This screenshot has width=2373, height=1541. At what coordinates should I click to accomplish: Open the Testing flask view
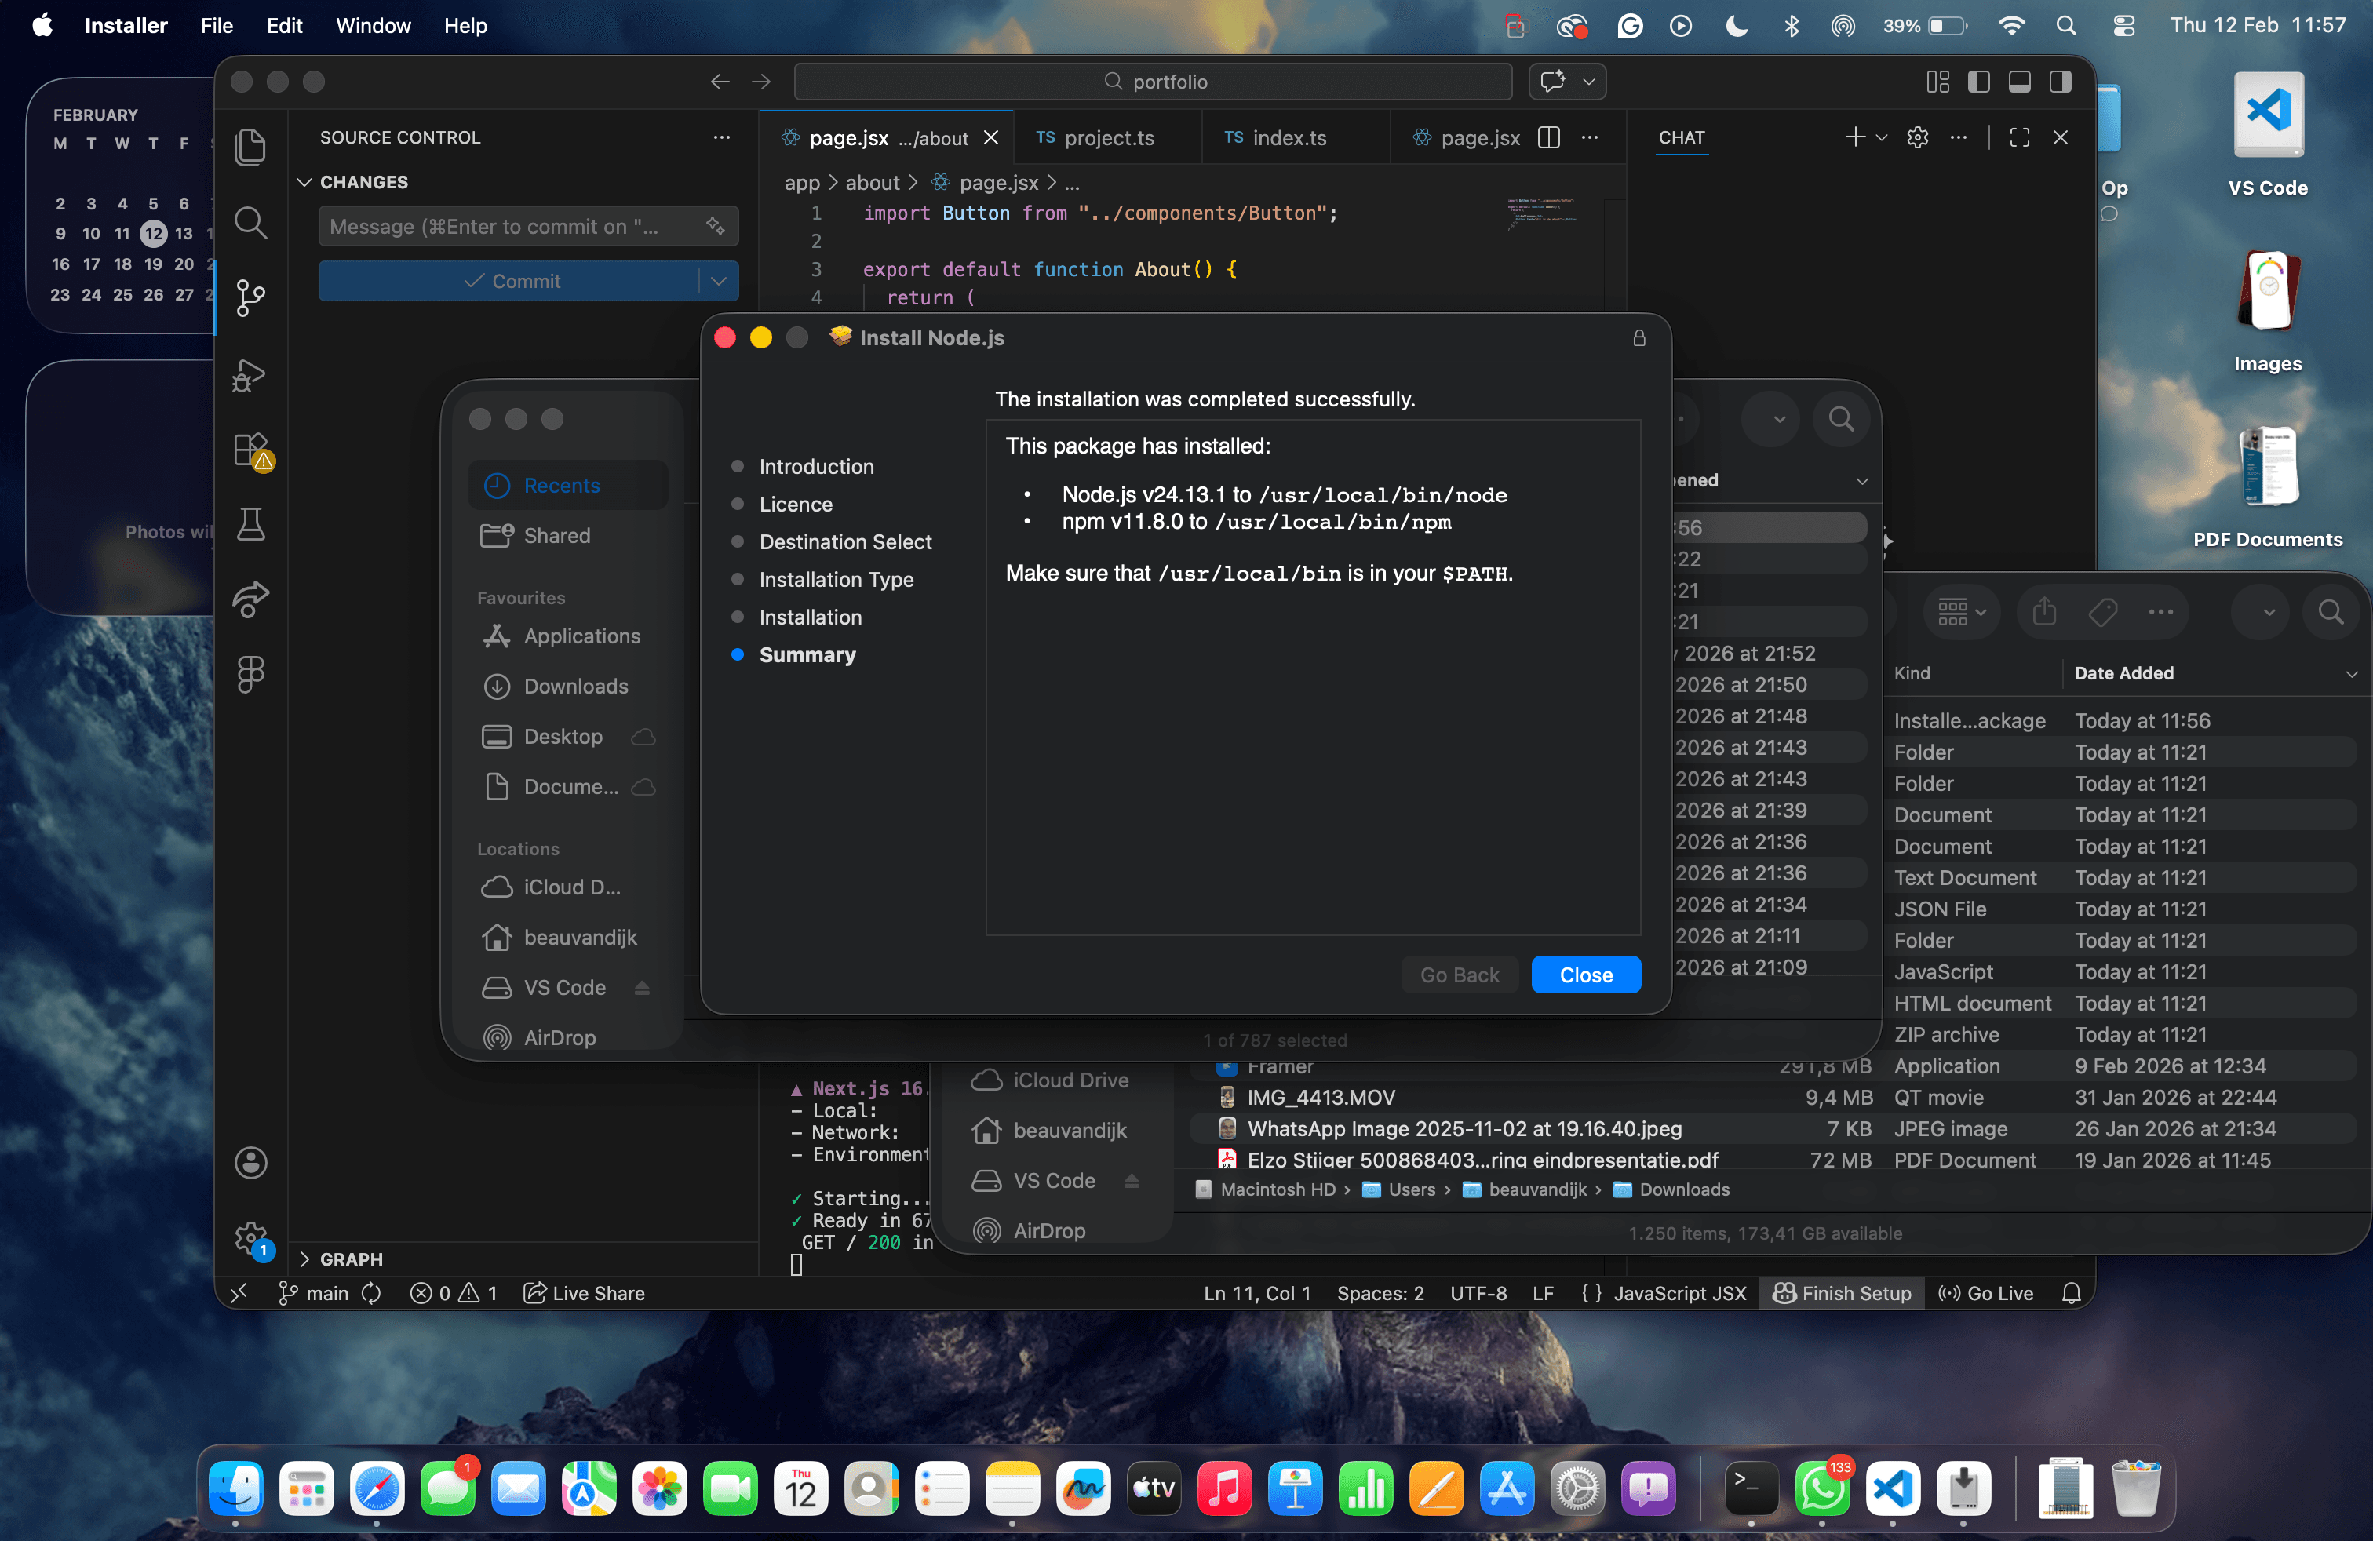(x=250, y=524)
